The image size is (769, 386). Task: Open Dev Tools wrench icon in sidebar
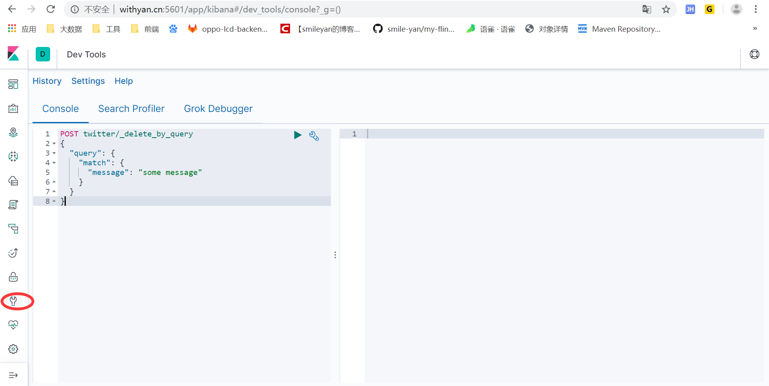(x=13, y=301)
